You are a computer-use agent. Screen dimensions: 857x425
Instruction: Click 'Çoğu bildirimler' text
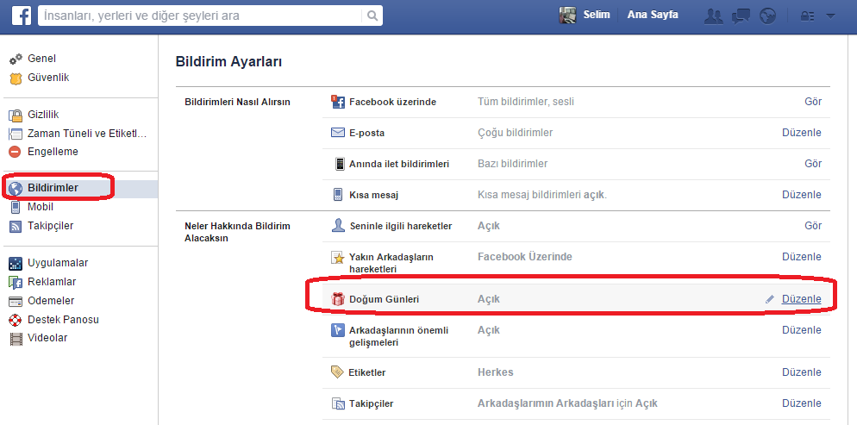pos(515,133)
